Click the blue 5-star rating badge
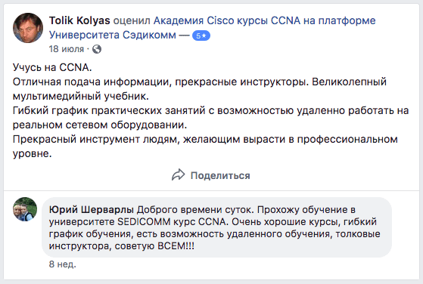This screenshot has height=284, width=423. coord(201,35)
